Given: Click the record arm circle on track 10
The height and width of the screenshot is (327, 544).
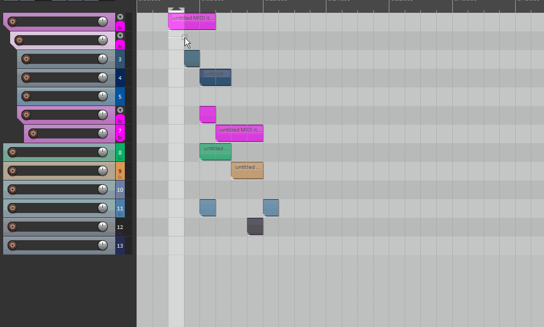Looking at the screenshot, I should [x=12, y=190].
